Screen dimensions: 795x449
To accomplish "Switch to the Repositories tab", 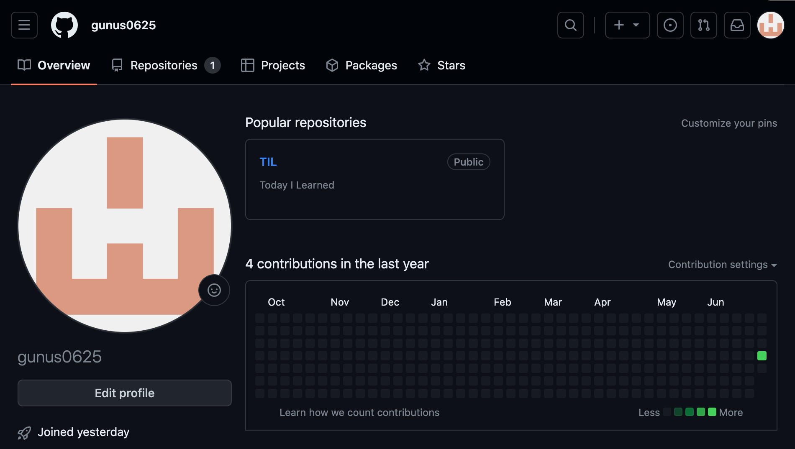I will point(166,65).
